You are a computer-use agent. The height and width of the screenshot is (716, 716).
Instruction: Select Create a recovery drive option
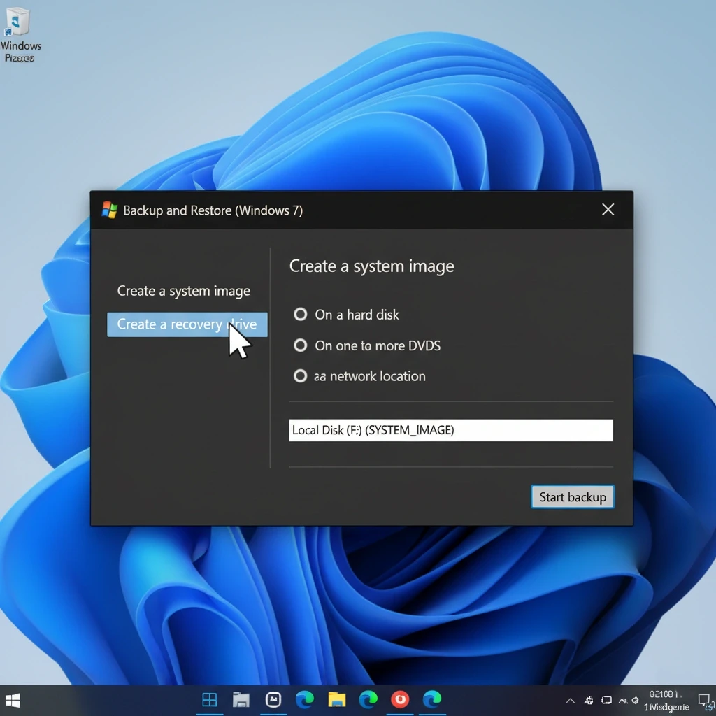click(x=185, y=324)
